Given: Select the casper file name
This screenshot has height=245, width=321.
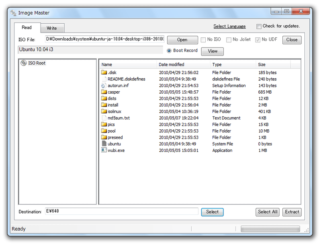Looking at the screenshot, I should coord(114,92).
